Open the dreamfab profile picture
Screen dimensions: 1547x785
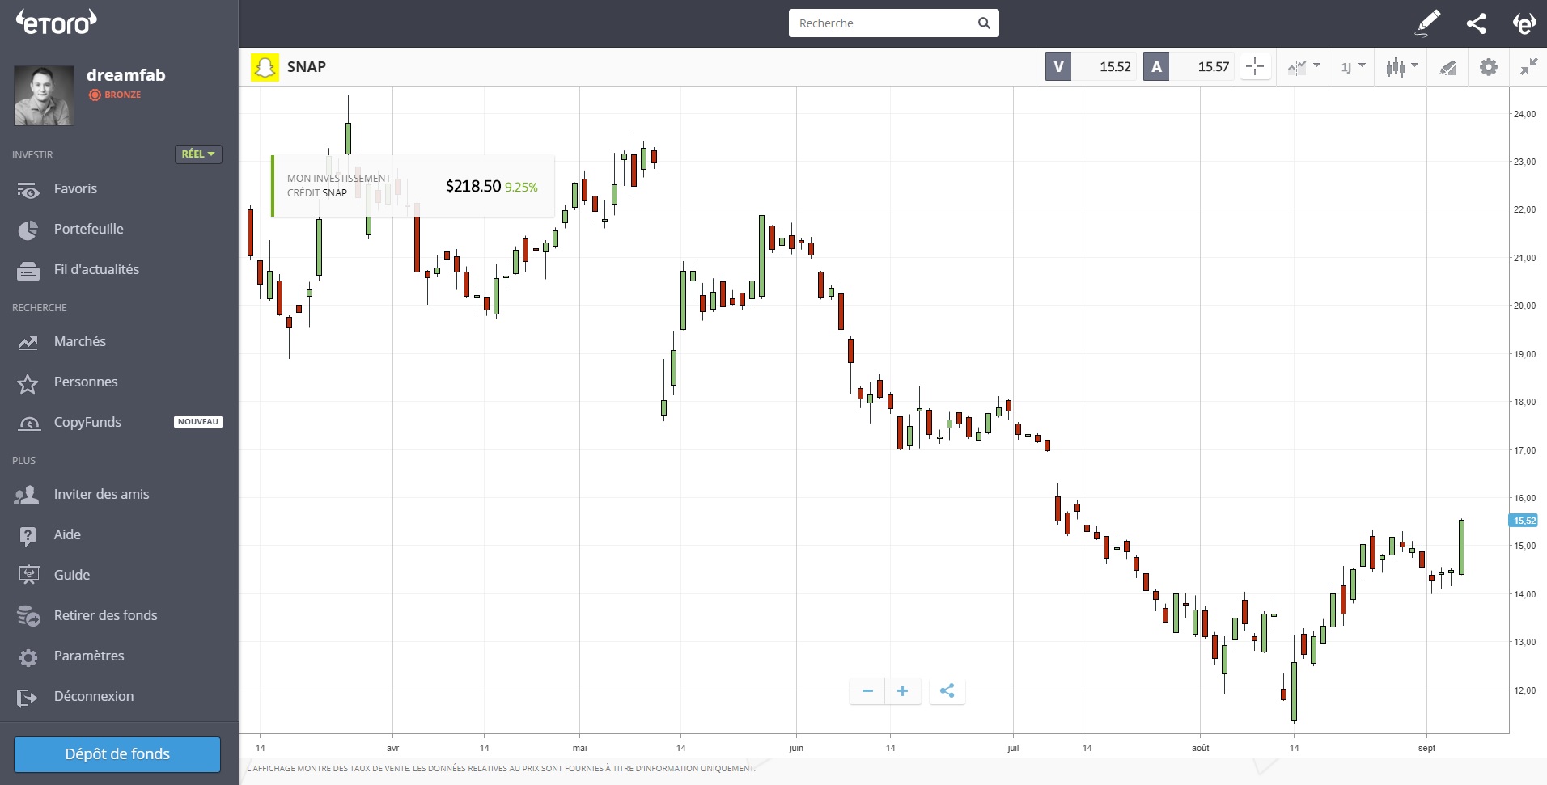tap(44, 95)
